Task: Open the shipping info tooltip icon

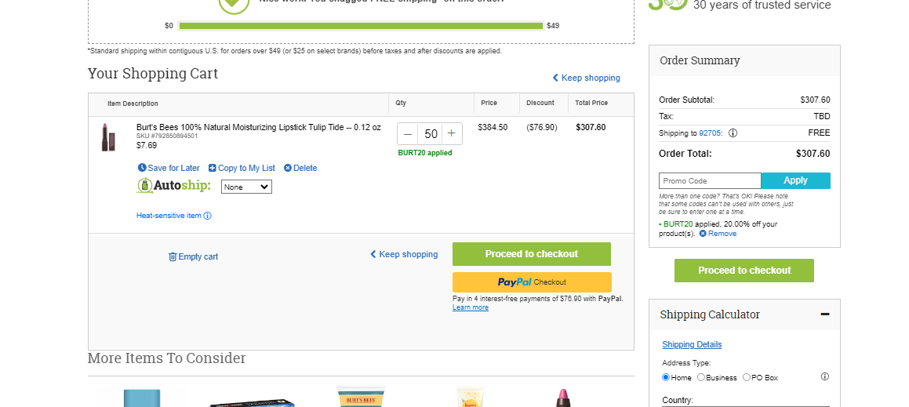Action: click(x=733, y=133)
